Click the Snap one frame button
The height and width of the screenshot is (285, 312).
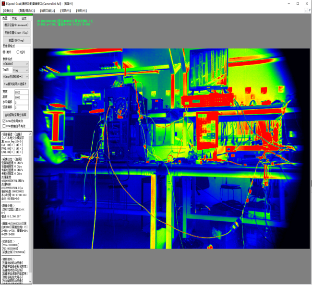tap(17, 40)
